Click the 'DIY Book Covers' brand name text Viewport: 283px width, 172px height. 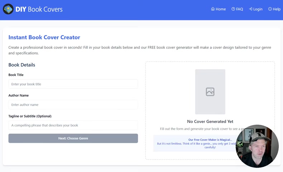[x=39, y=9]
